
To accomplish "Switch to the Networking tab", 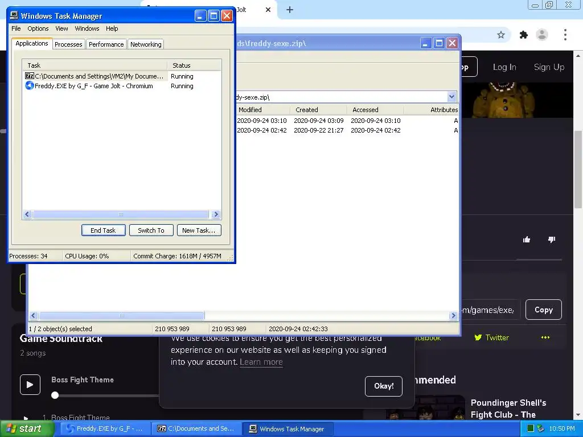I will coord(146,44).
